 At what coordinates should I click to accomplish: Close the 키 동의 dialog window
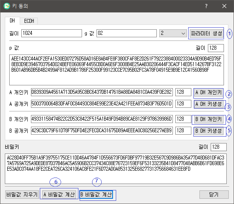tap(224, 6)
